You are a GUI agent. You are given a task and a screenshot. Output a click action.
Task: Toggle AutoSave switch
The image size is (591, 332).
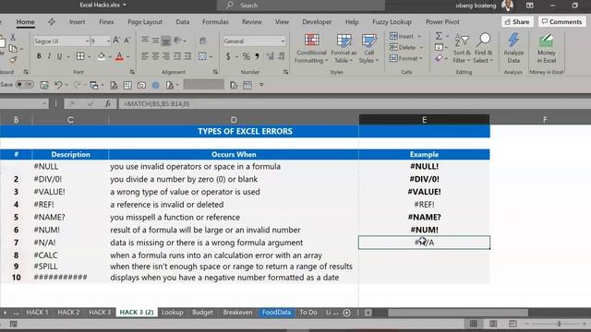pyautogui.click(x=25, y=84)
